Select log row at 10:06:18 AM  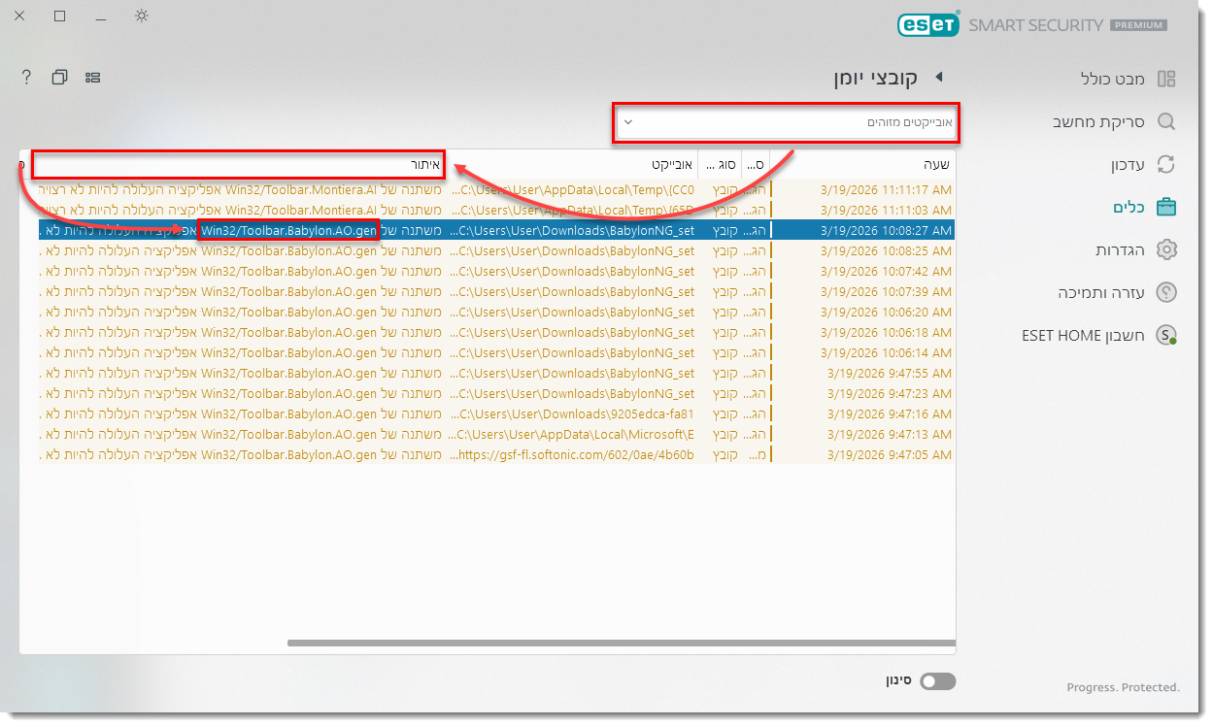(497, 332)
